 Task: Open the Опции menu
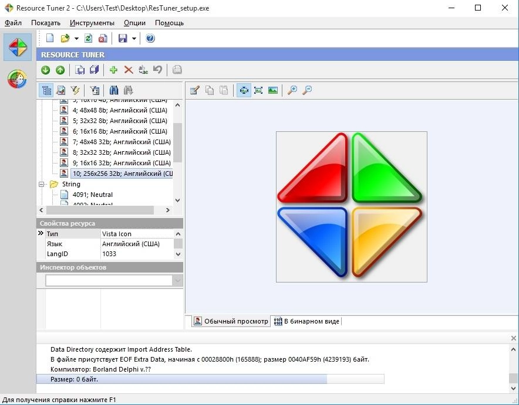pos(134,23)
